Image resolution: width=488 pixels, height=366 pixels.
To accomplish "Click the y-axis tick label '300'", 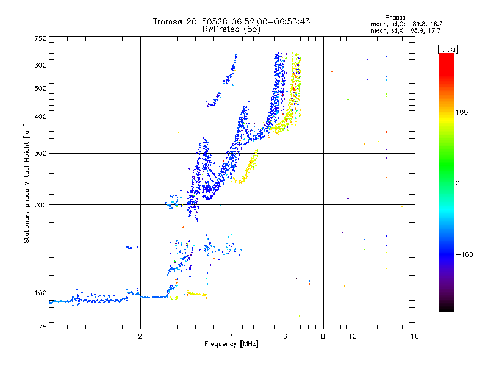I will [40, 154].
